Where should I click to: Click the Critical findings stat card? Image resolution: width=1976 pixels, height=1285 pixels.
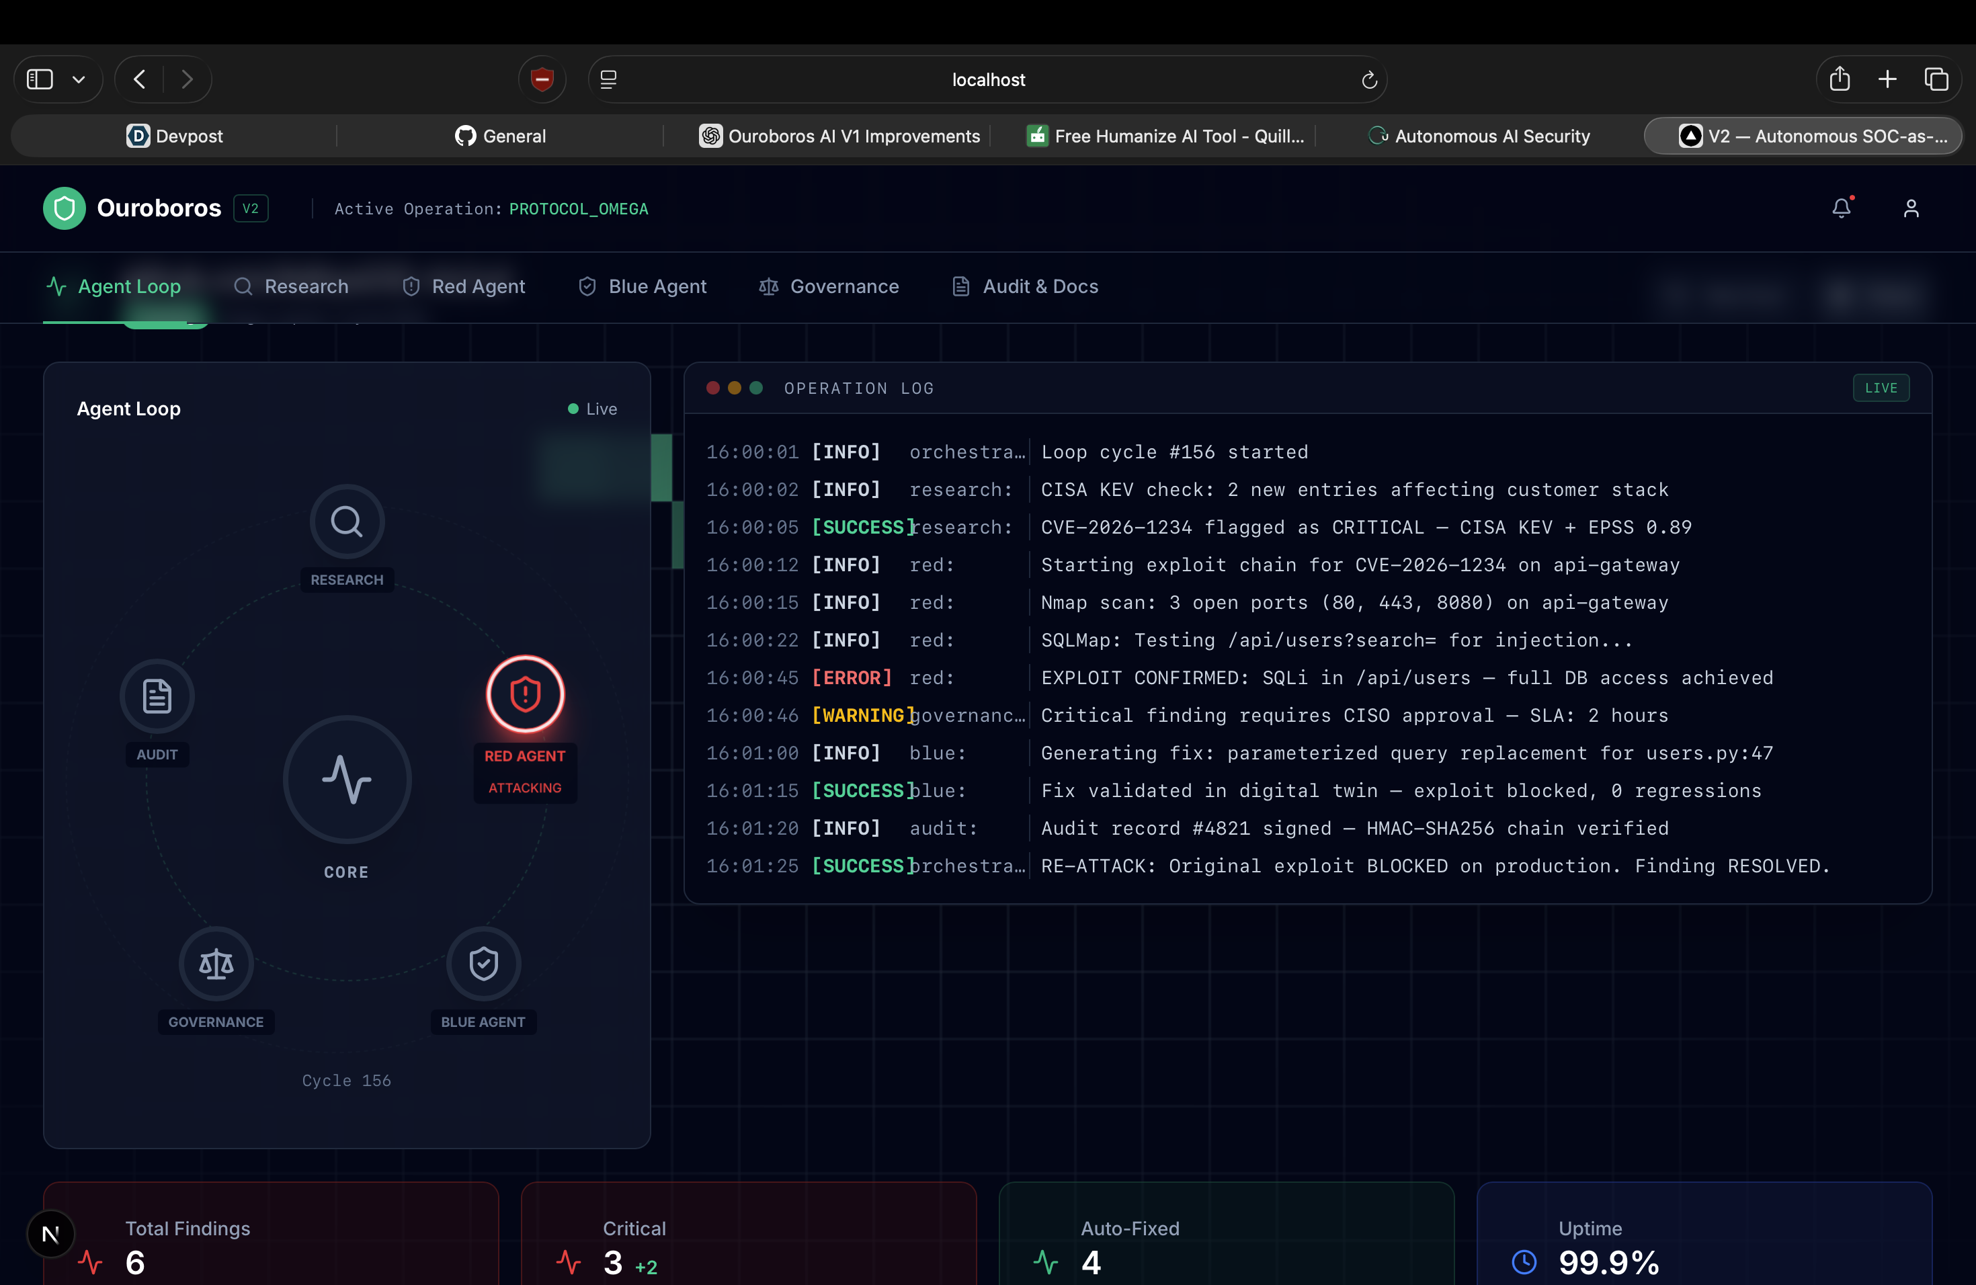click(748, 1237)
